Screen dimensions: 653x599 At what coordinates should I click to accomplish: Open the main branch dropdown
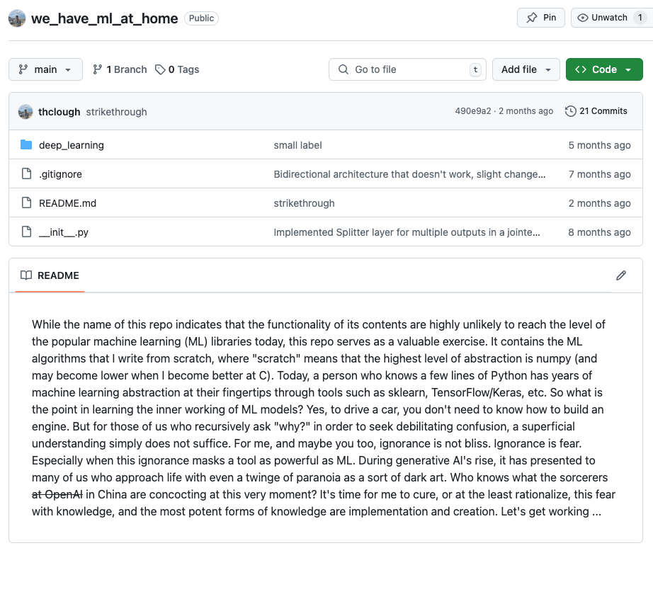coord(45,69)
